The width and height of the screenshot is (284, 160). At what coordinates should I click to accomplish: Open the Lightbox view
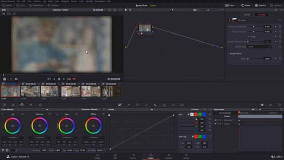point(276,5)
